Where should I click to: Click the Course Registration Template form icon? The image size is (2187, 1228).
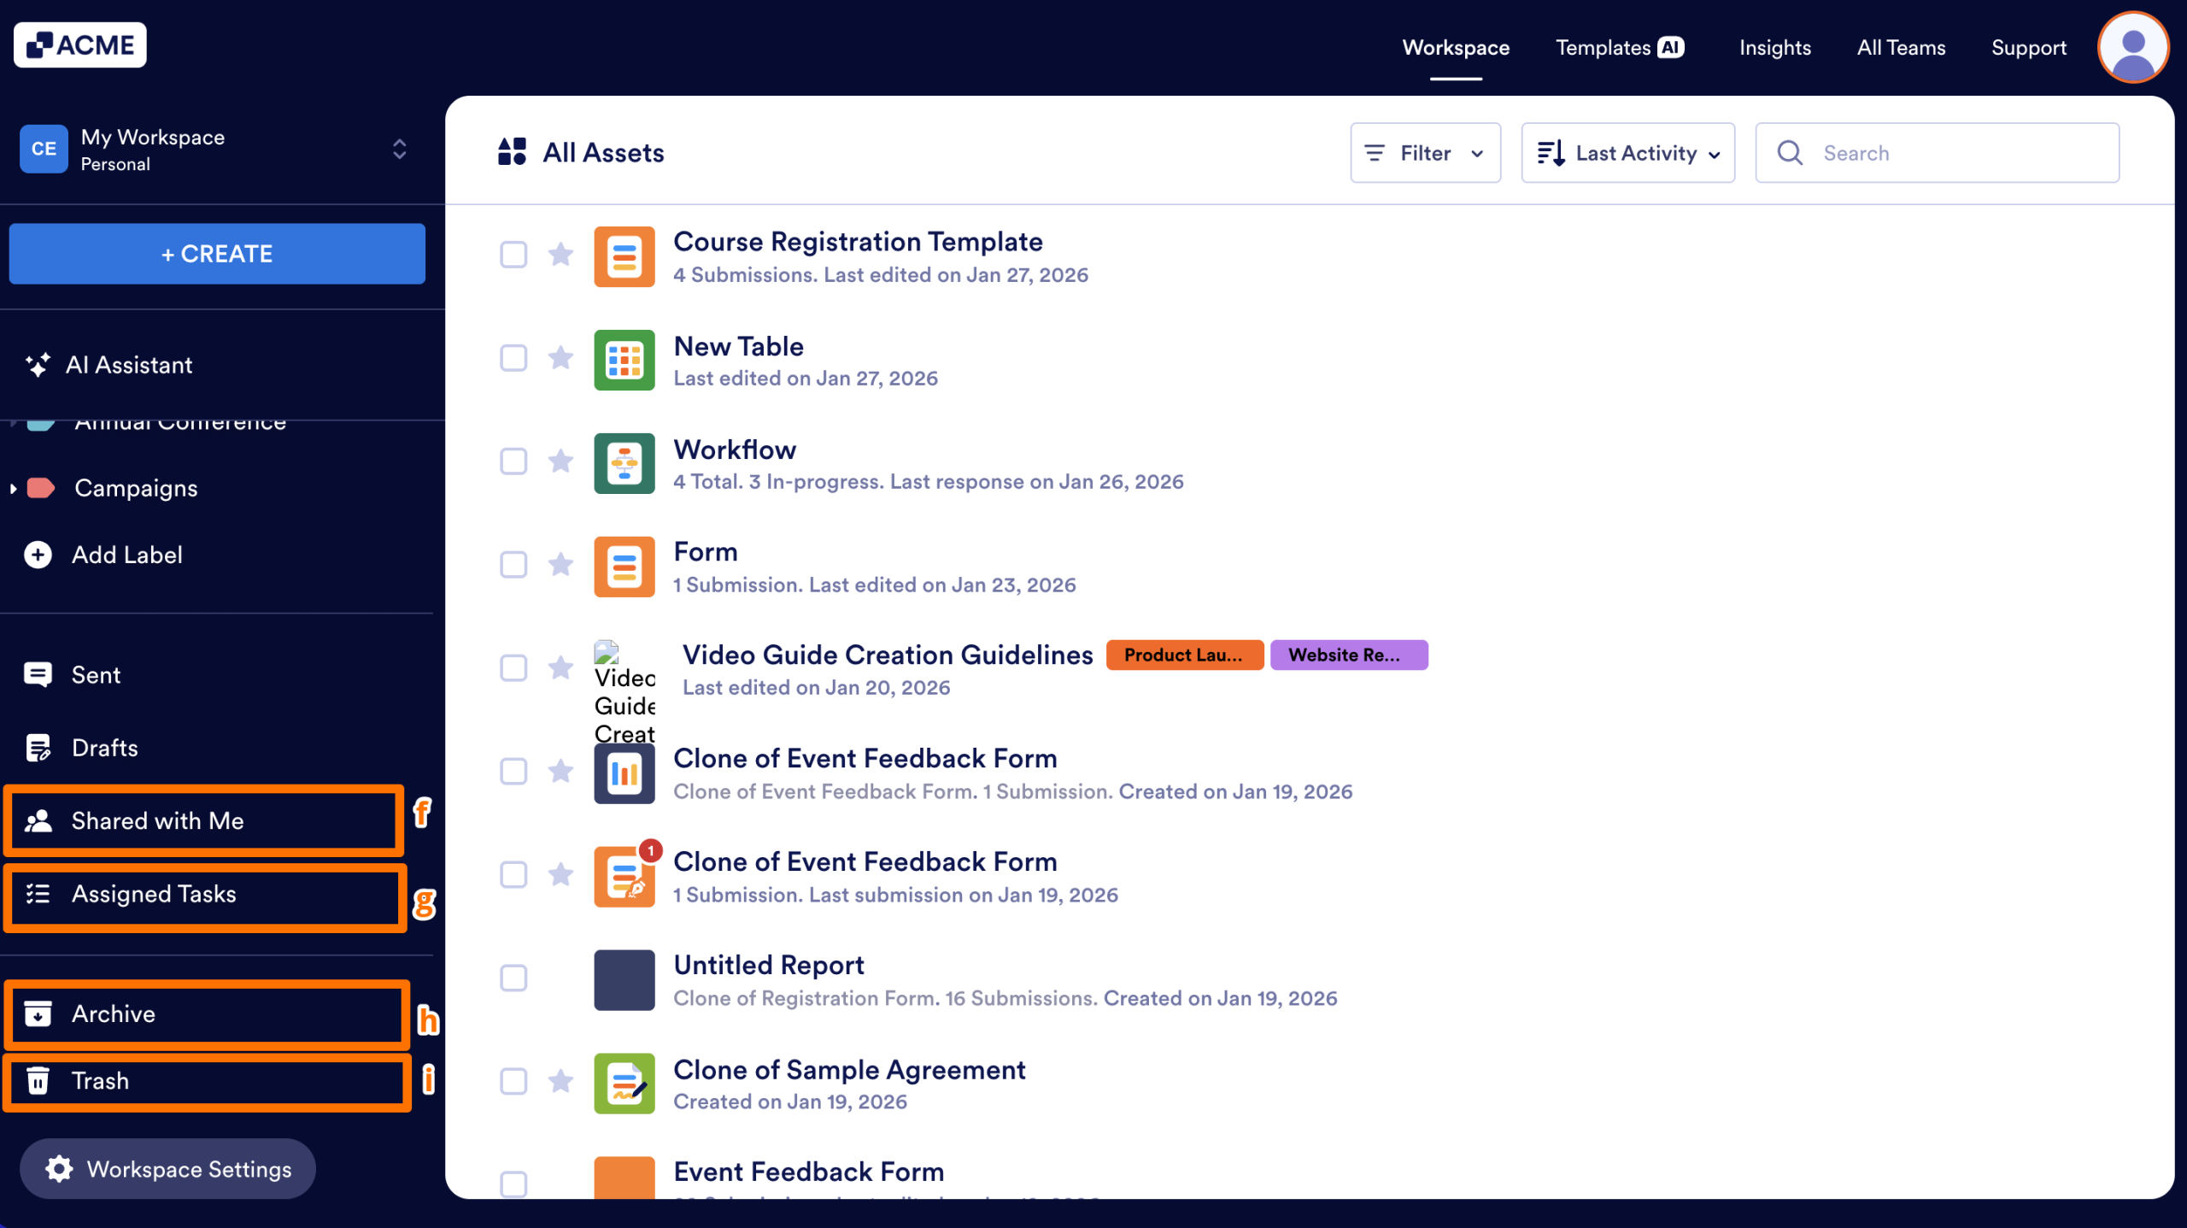[624, 256]
